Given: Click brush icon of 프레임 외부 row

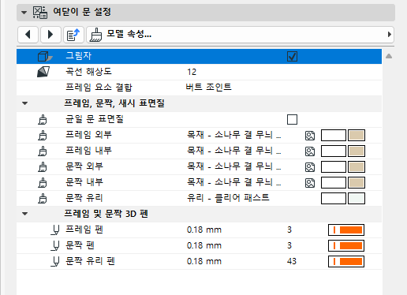Looking at the screenshot, I should click(43, 135).
